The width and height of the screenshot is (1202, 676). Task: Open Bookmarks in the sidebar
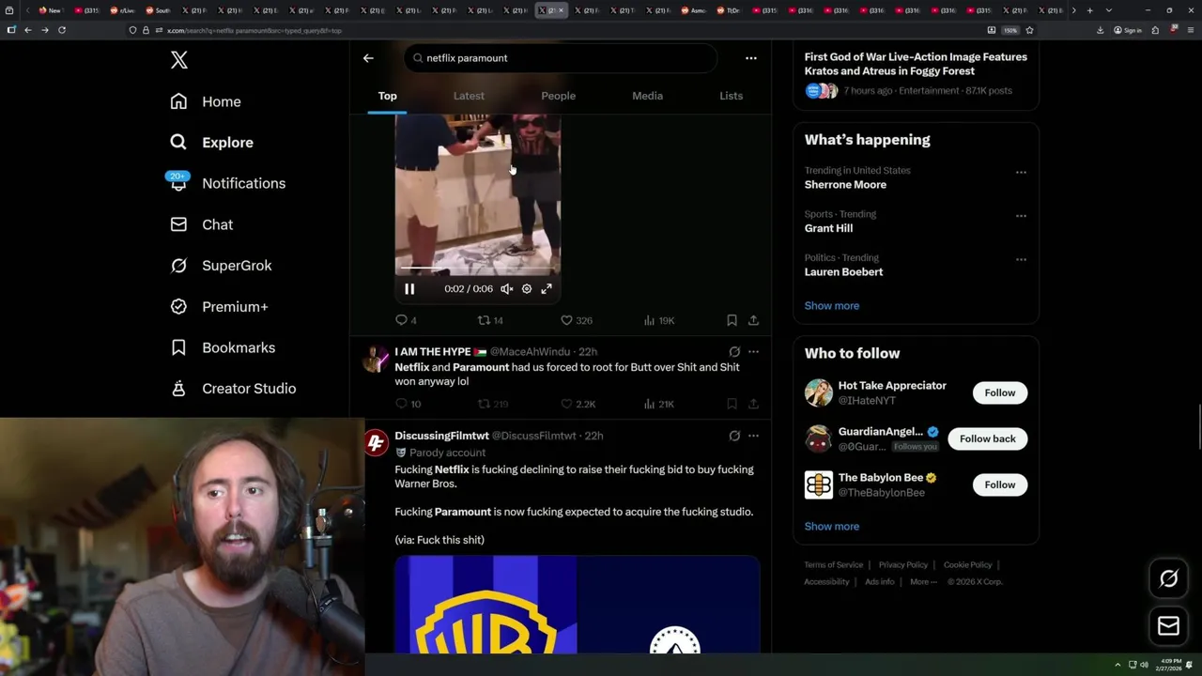point(223,347)
